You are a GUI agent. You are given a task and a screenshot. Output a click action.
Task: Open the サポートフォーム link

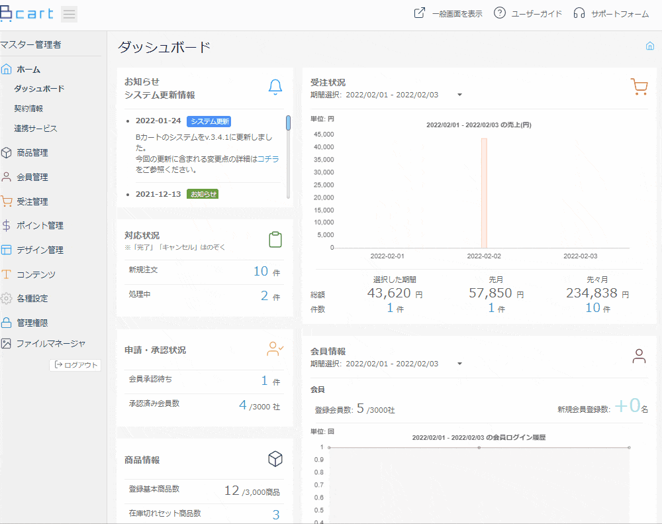tap(620, 14)
